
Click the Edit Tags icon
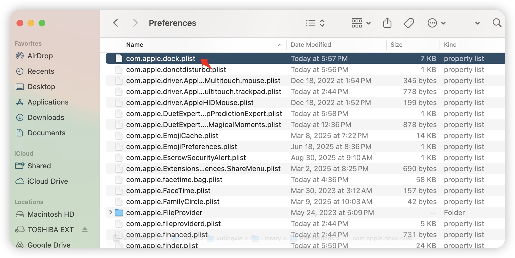(409, 23)
